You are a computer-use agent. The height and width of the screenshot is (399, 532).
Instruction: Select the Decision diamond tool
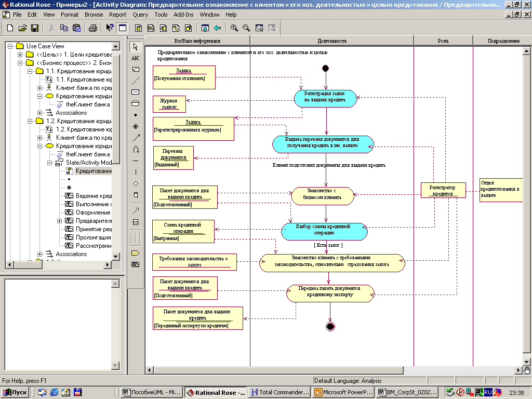click(x=136, y=183)
